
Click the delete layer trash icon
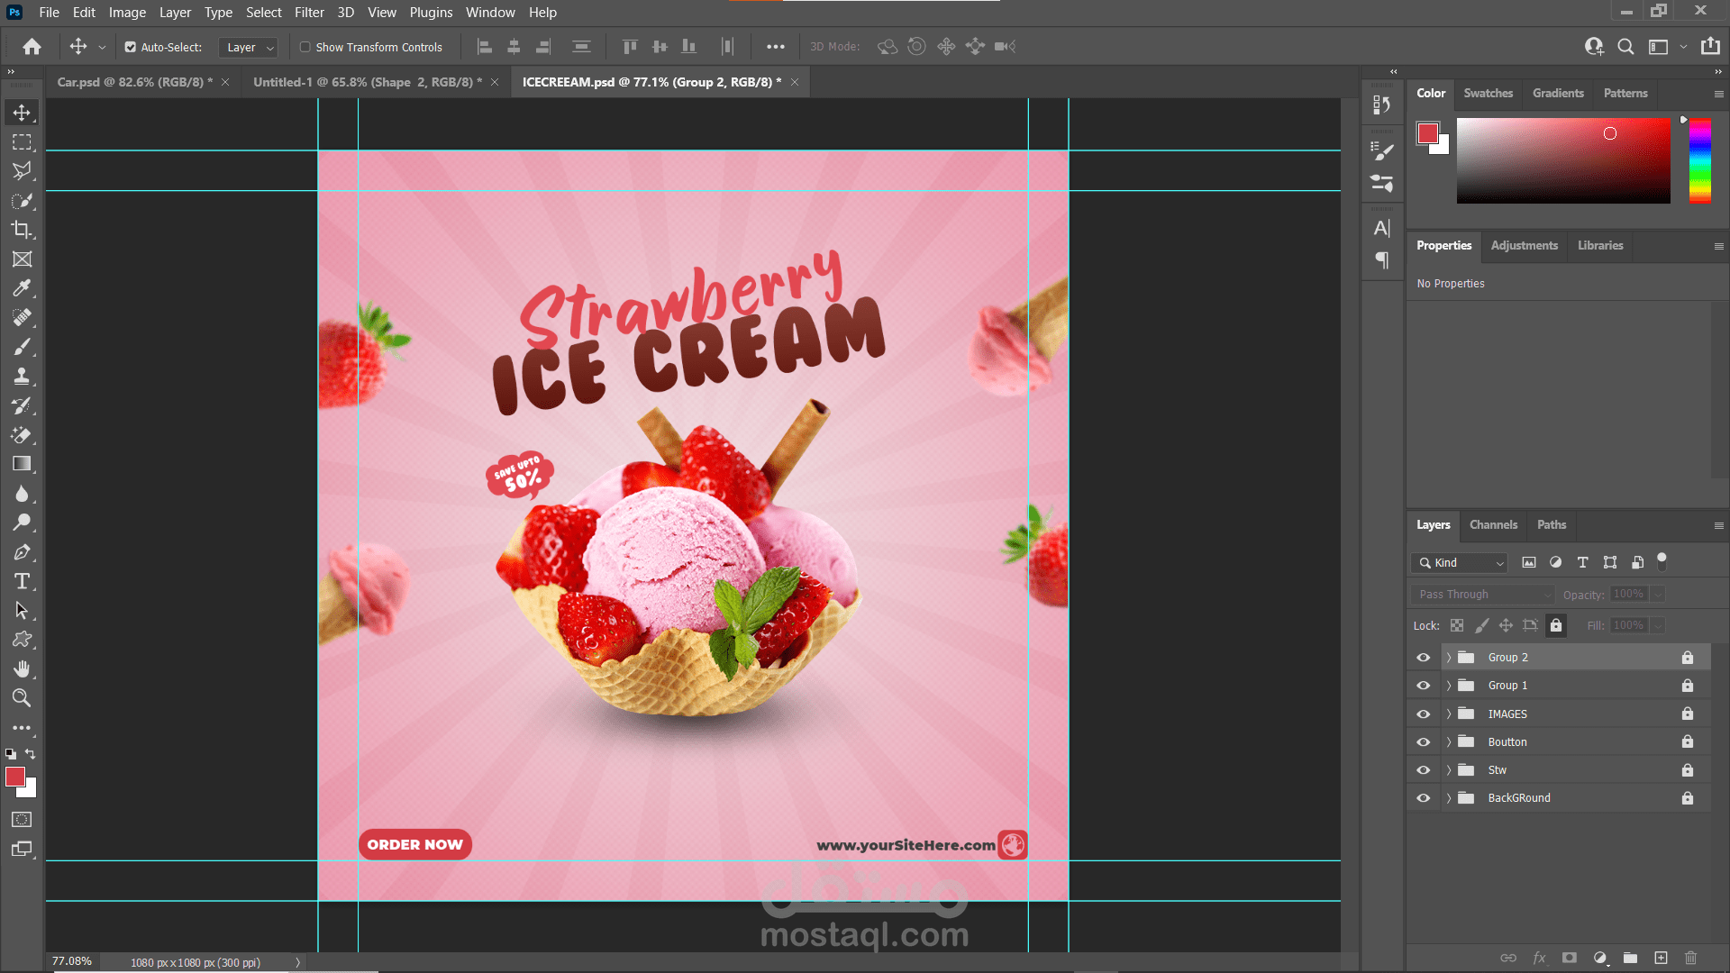click(1690, 958)
